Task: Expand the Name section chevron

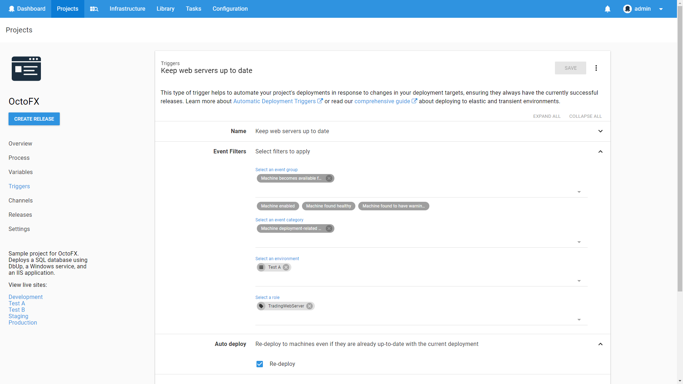Action: coord(600,131)
